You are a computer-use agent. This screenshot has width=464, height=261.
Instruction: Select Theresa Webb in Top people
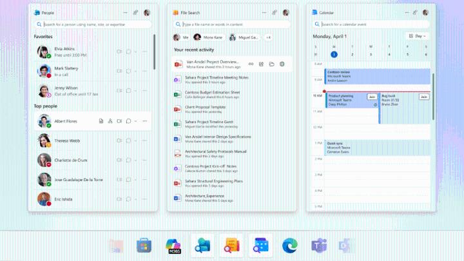click(93, 140)
